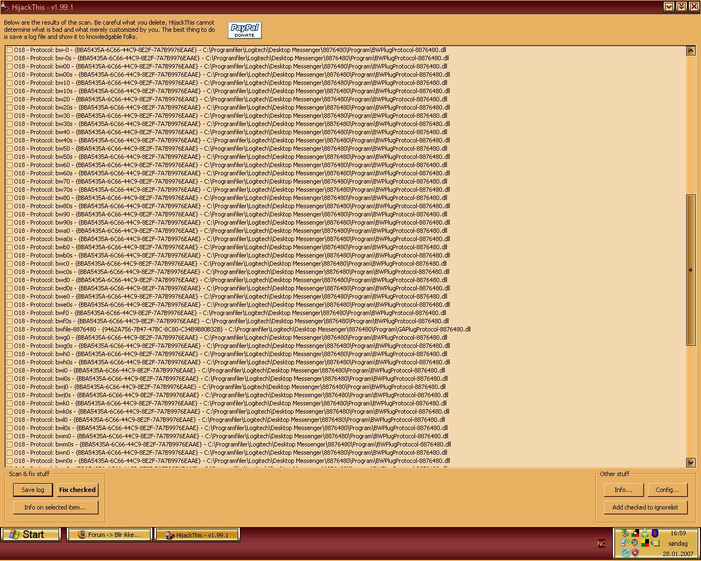This screenshot has height=561, width=701.
Task: Select the Protocol bw-0s row text
Action: pyautogui.click(x=231, y=58)
